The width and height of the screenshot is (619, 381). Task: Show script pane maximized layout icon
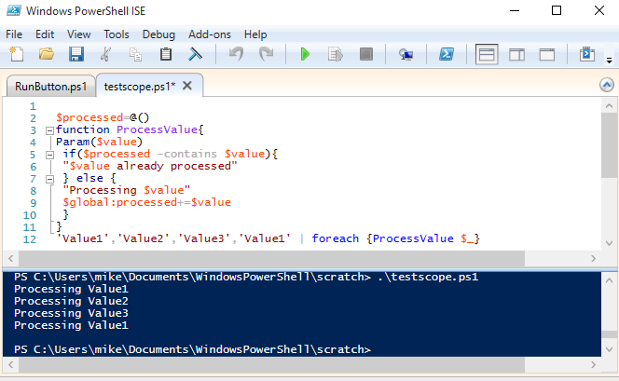point(547,54)
